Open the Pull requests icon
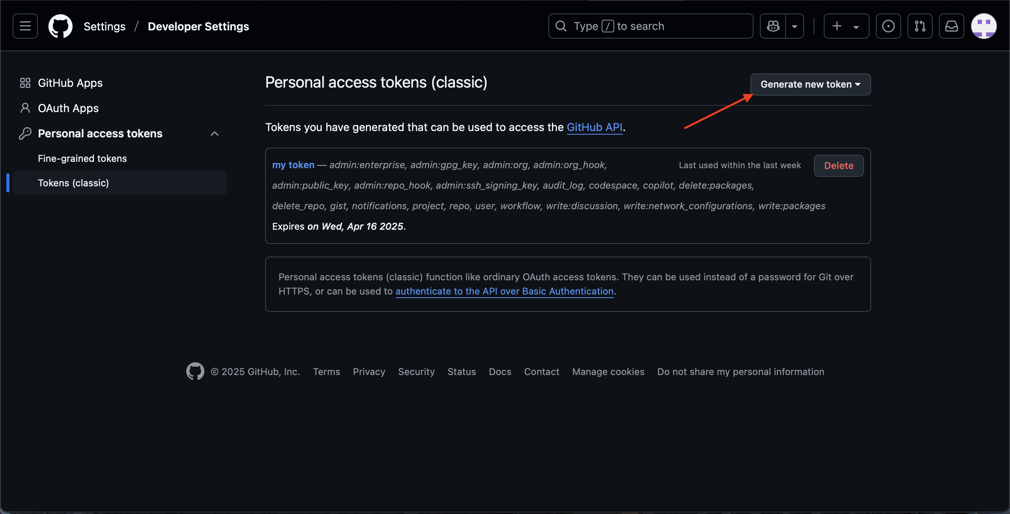Image resolution: width=1010 pixels, height=514 pixels. [x=920, y=26]
